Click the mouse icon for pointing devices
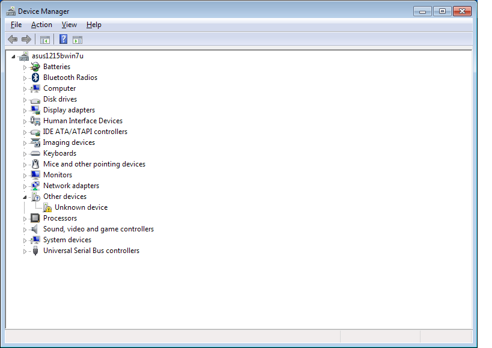This screenshot has width=492, height=348. click(35, 164)
